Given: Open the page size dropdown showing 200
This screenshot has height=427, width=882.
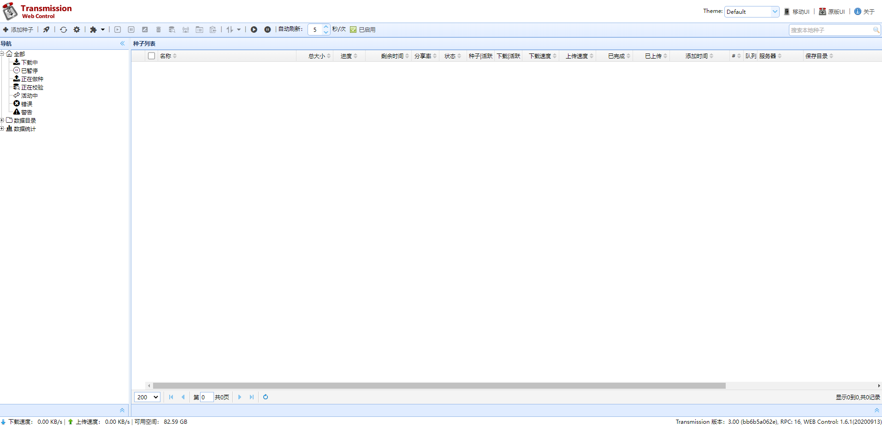Looking at the screenshot, I should point(147,397).
